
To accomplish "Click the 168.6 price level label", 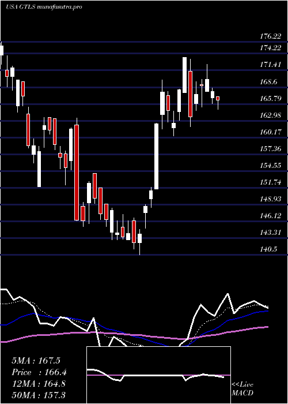I will pos(268,82).
